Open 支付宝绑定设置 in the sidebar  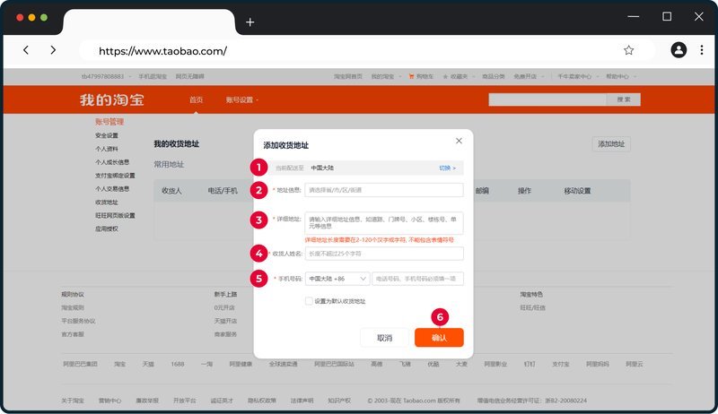pos(115,175)
